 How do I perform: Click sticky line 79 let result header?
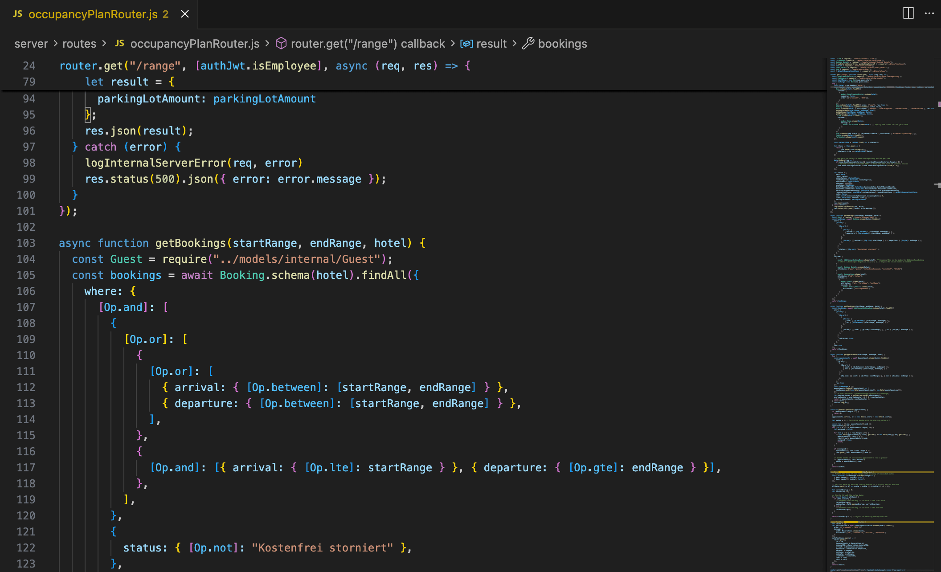[x=130, y=82]
